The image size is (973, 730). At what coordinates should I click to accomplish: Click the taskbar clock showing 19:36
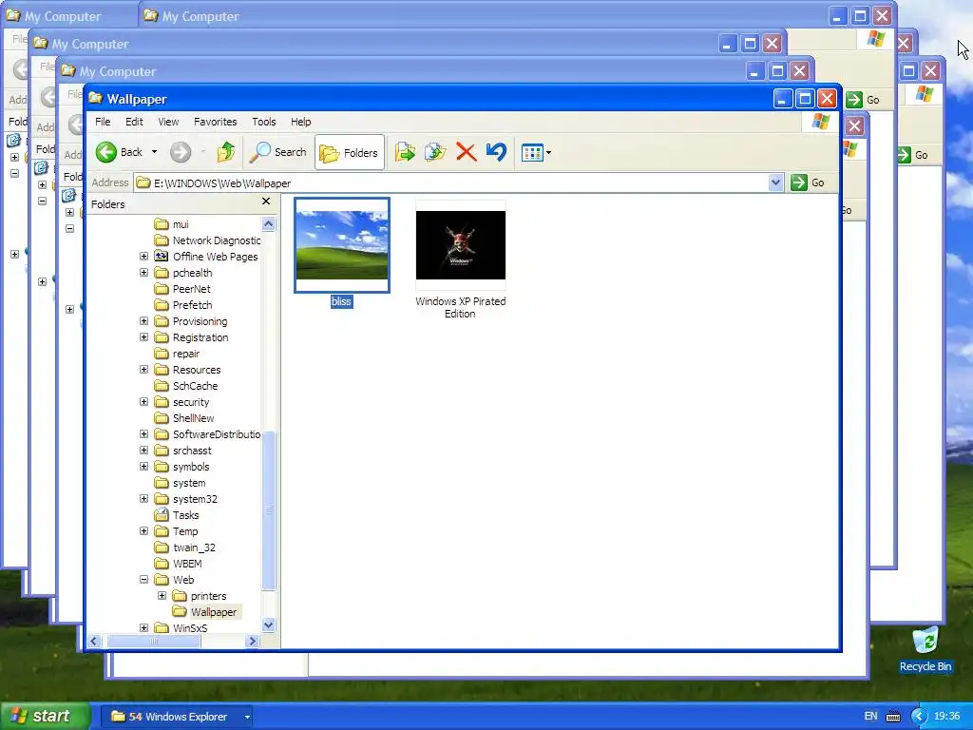pyautogui.click(x=947, y=716)
